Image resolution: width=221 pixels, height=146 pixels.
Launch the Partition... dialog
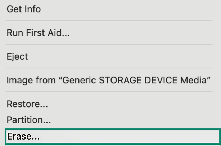click(29, 119)
